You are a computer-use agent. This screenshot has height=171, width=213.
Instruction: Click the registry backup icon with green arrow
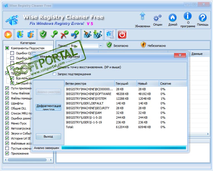[x=20, y=34]
